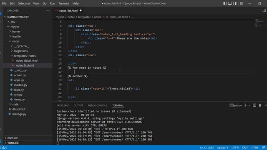The height and width of the screenshot is (150, 267).
Task: Maximize terminal panel with caret icon
Action: point(265,105)
